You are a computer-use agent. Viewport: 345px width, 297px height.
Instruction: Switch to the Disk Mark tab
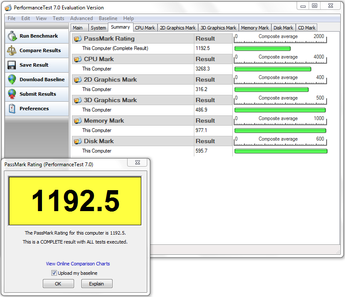tap(283, 28)
